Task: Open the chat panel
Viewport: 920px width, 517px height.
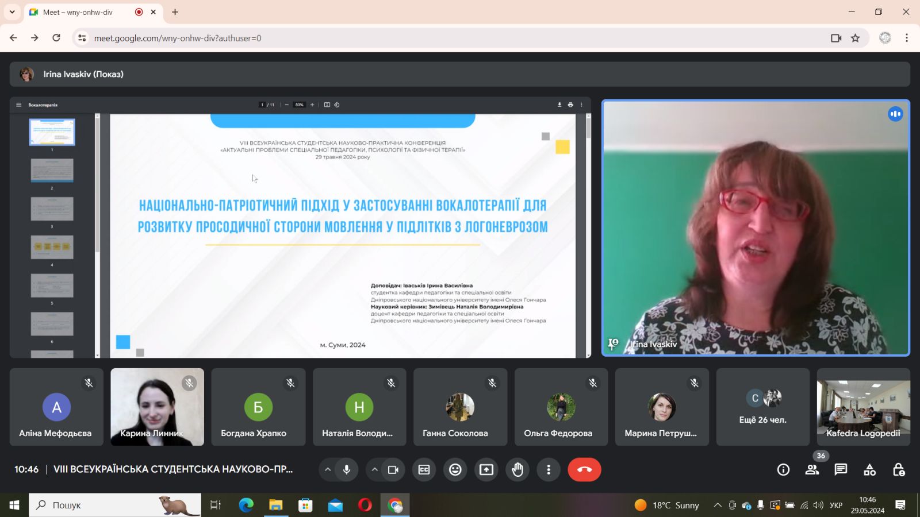Action: pyautogui.click(x=841, y=470)
